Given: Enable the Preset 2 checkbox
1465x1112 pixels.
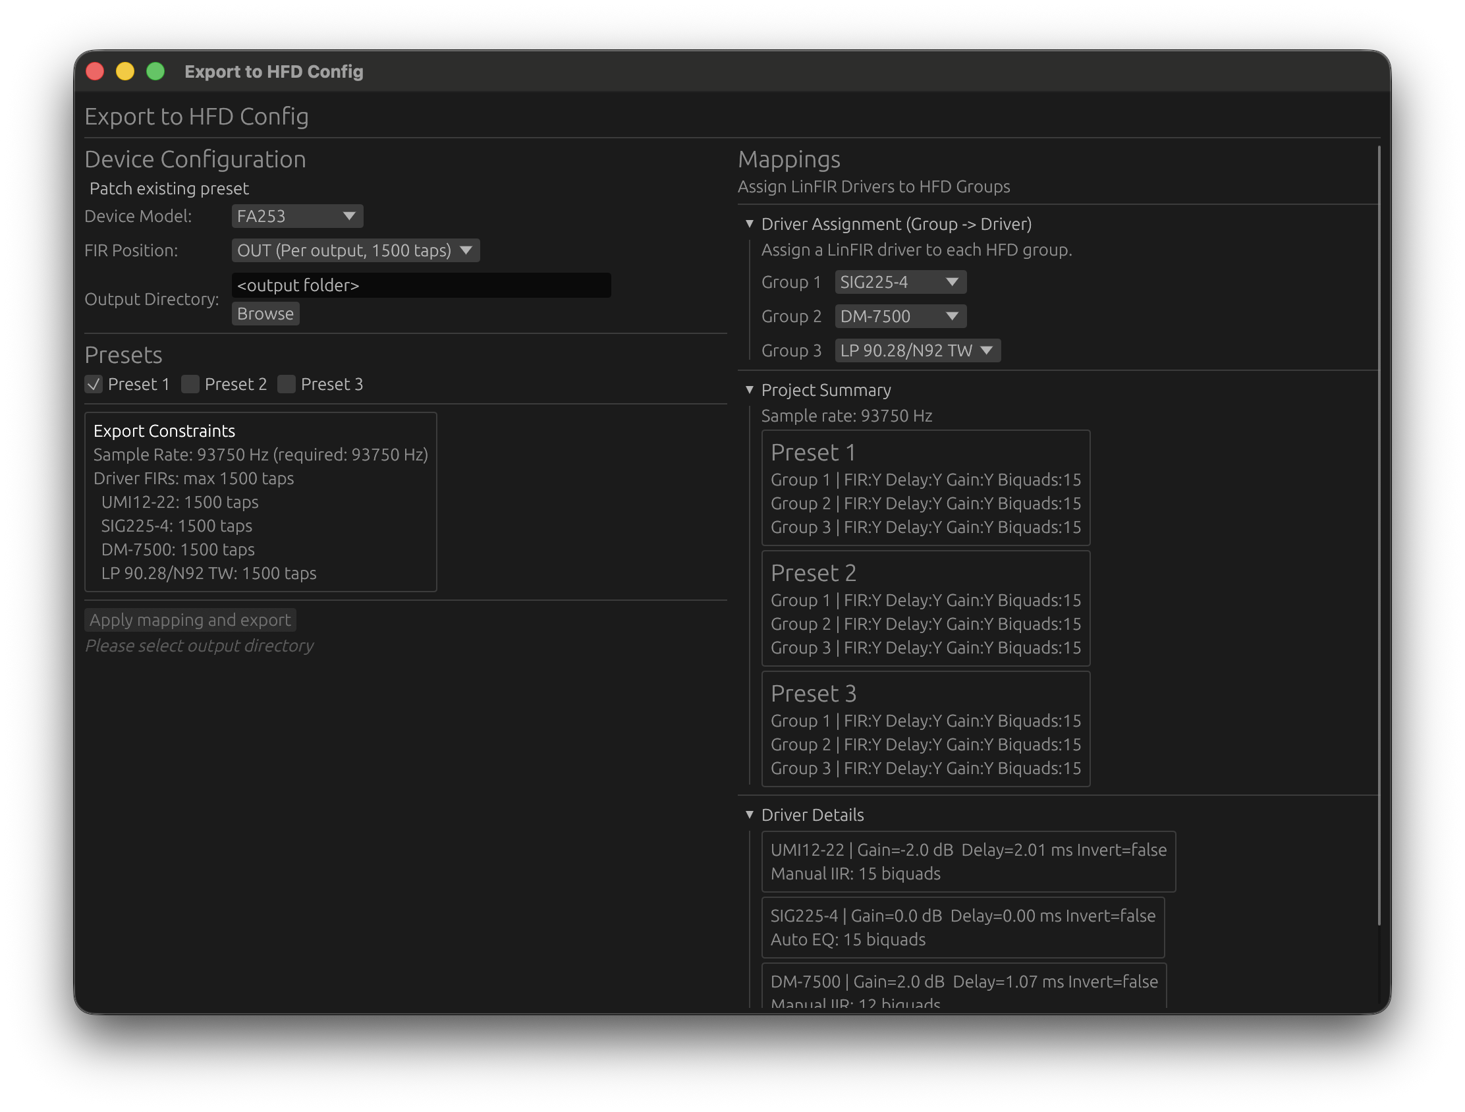Looking at the screenshot, I should [x=190, y=384].
